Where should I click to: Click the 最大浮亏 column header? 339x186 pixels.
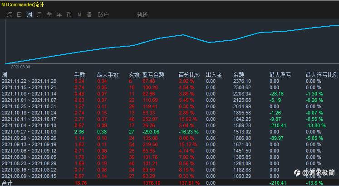280,75
